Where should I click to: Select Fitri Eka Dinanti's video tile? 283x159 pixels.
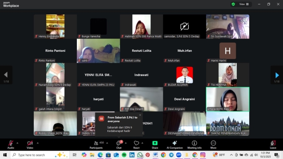pos(141,99)
